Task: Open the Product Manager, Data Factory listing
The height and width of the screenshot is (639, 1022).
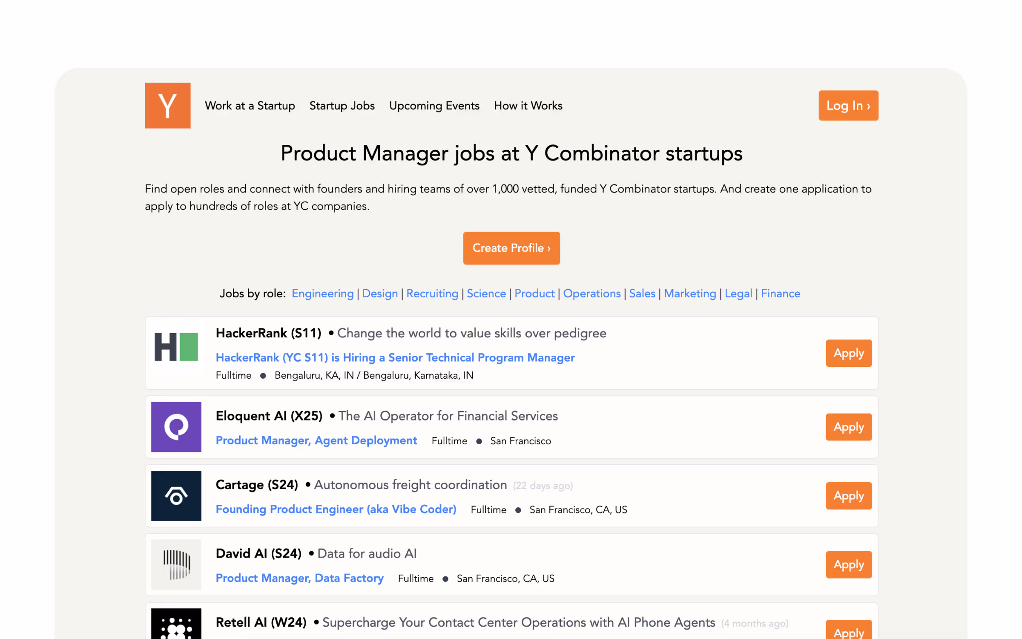Action: click(x=299, y=578)
